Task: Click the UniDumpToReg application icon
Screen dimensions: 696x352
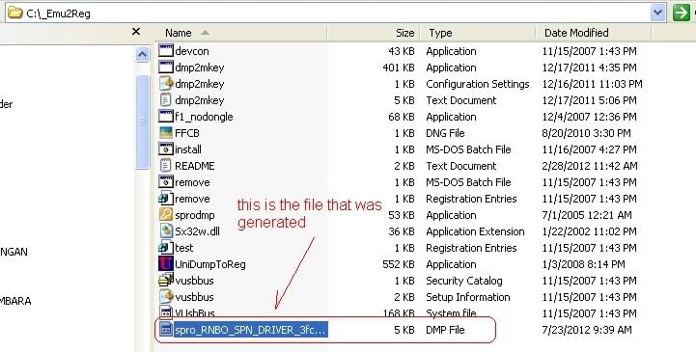Action: [166, 264]
